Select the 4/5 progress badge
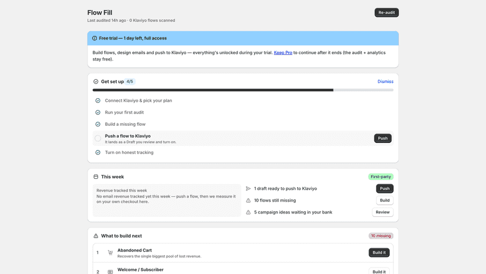486x274 pixels. pyautogui.click(x=130, y=81)
